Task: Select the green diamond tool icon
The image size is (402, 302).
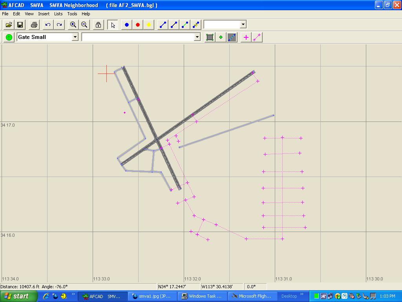Action: 221,37
